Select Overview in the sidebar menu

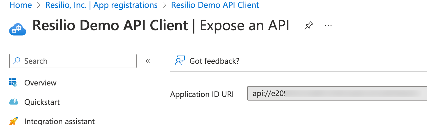click(x=40, y=83)
